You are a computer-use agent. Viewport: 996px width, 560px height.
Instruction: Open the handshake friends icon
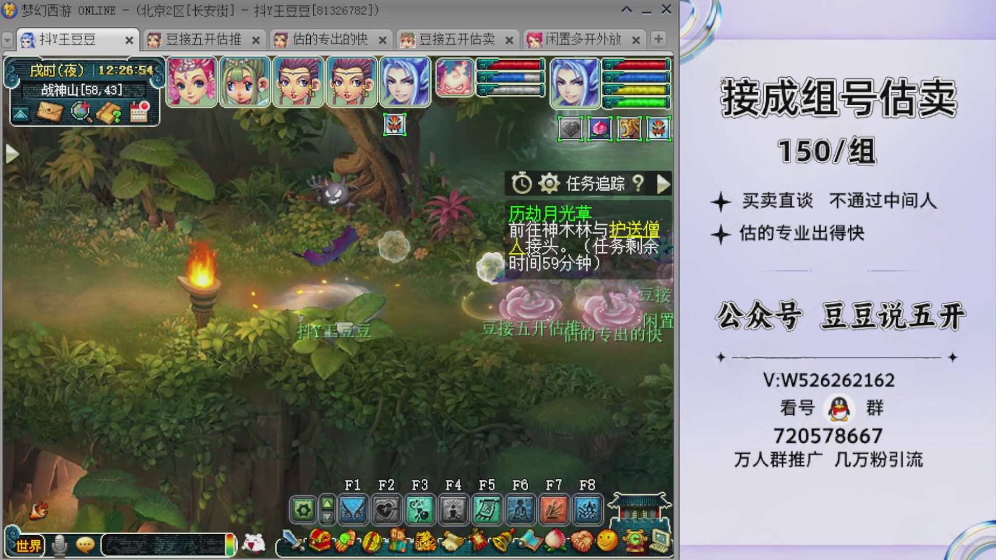click(x=582, y=542)
